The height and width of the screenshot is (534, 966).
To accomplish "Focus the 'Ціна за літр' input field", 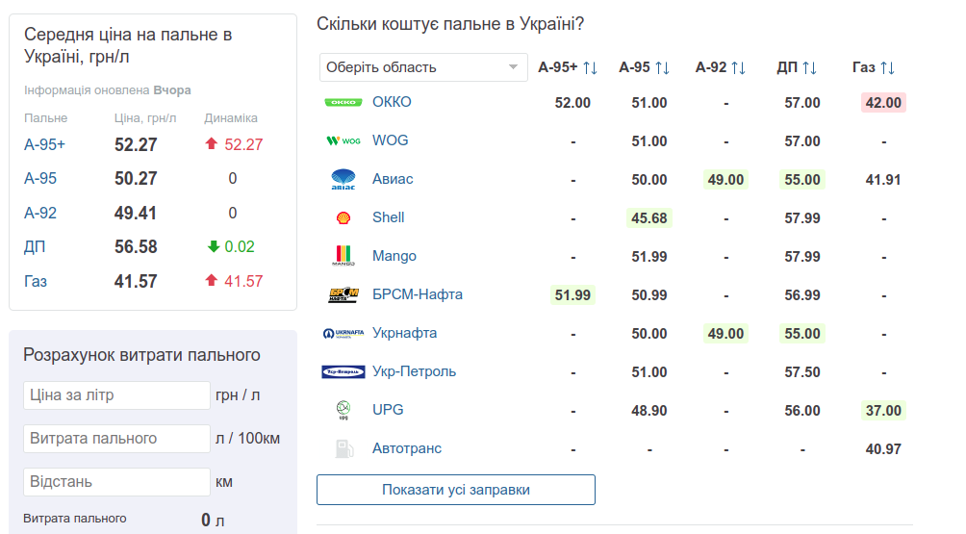I will [x=116, y=395].
